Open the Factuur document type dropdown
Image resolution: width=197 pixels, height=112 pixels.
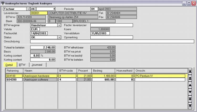(28, 9)
